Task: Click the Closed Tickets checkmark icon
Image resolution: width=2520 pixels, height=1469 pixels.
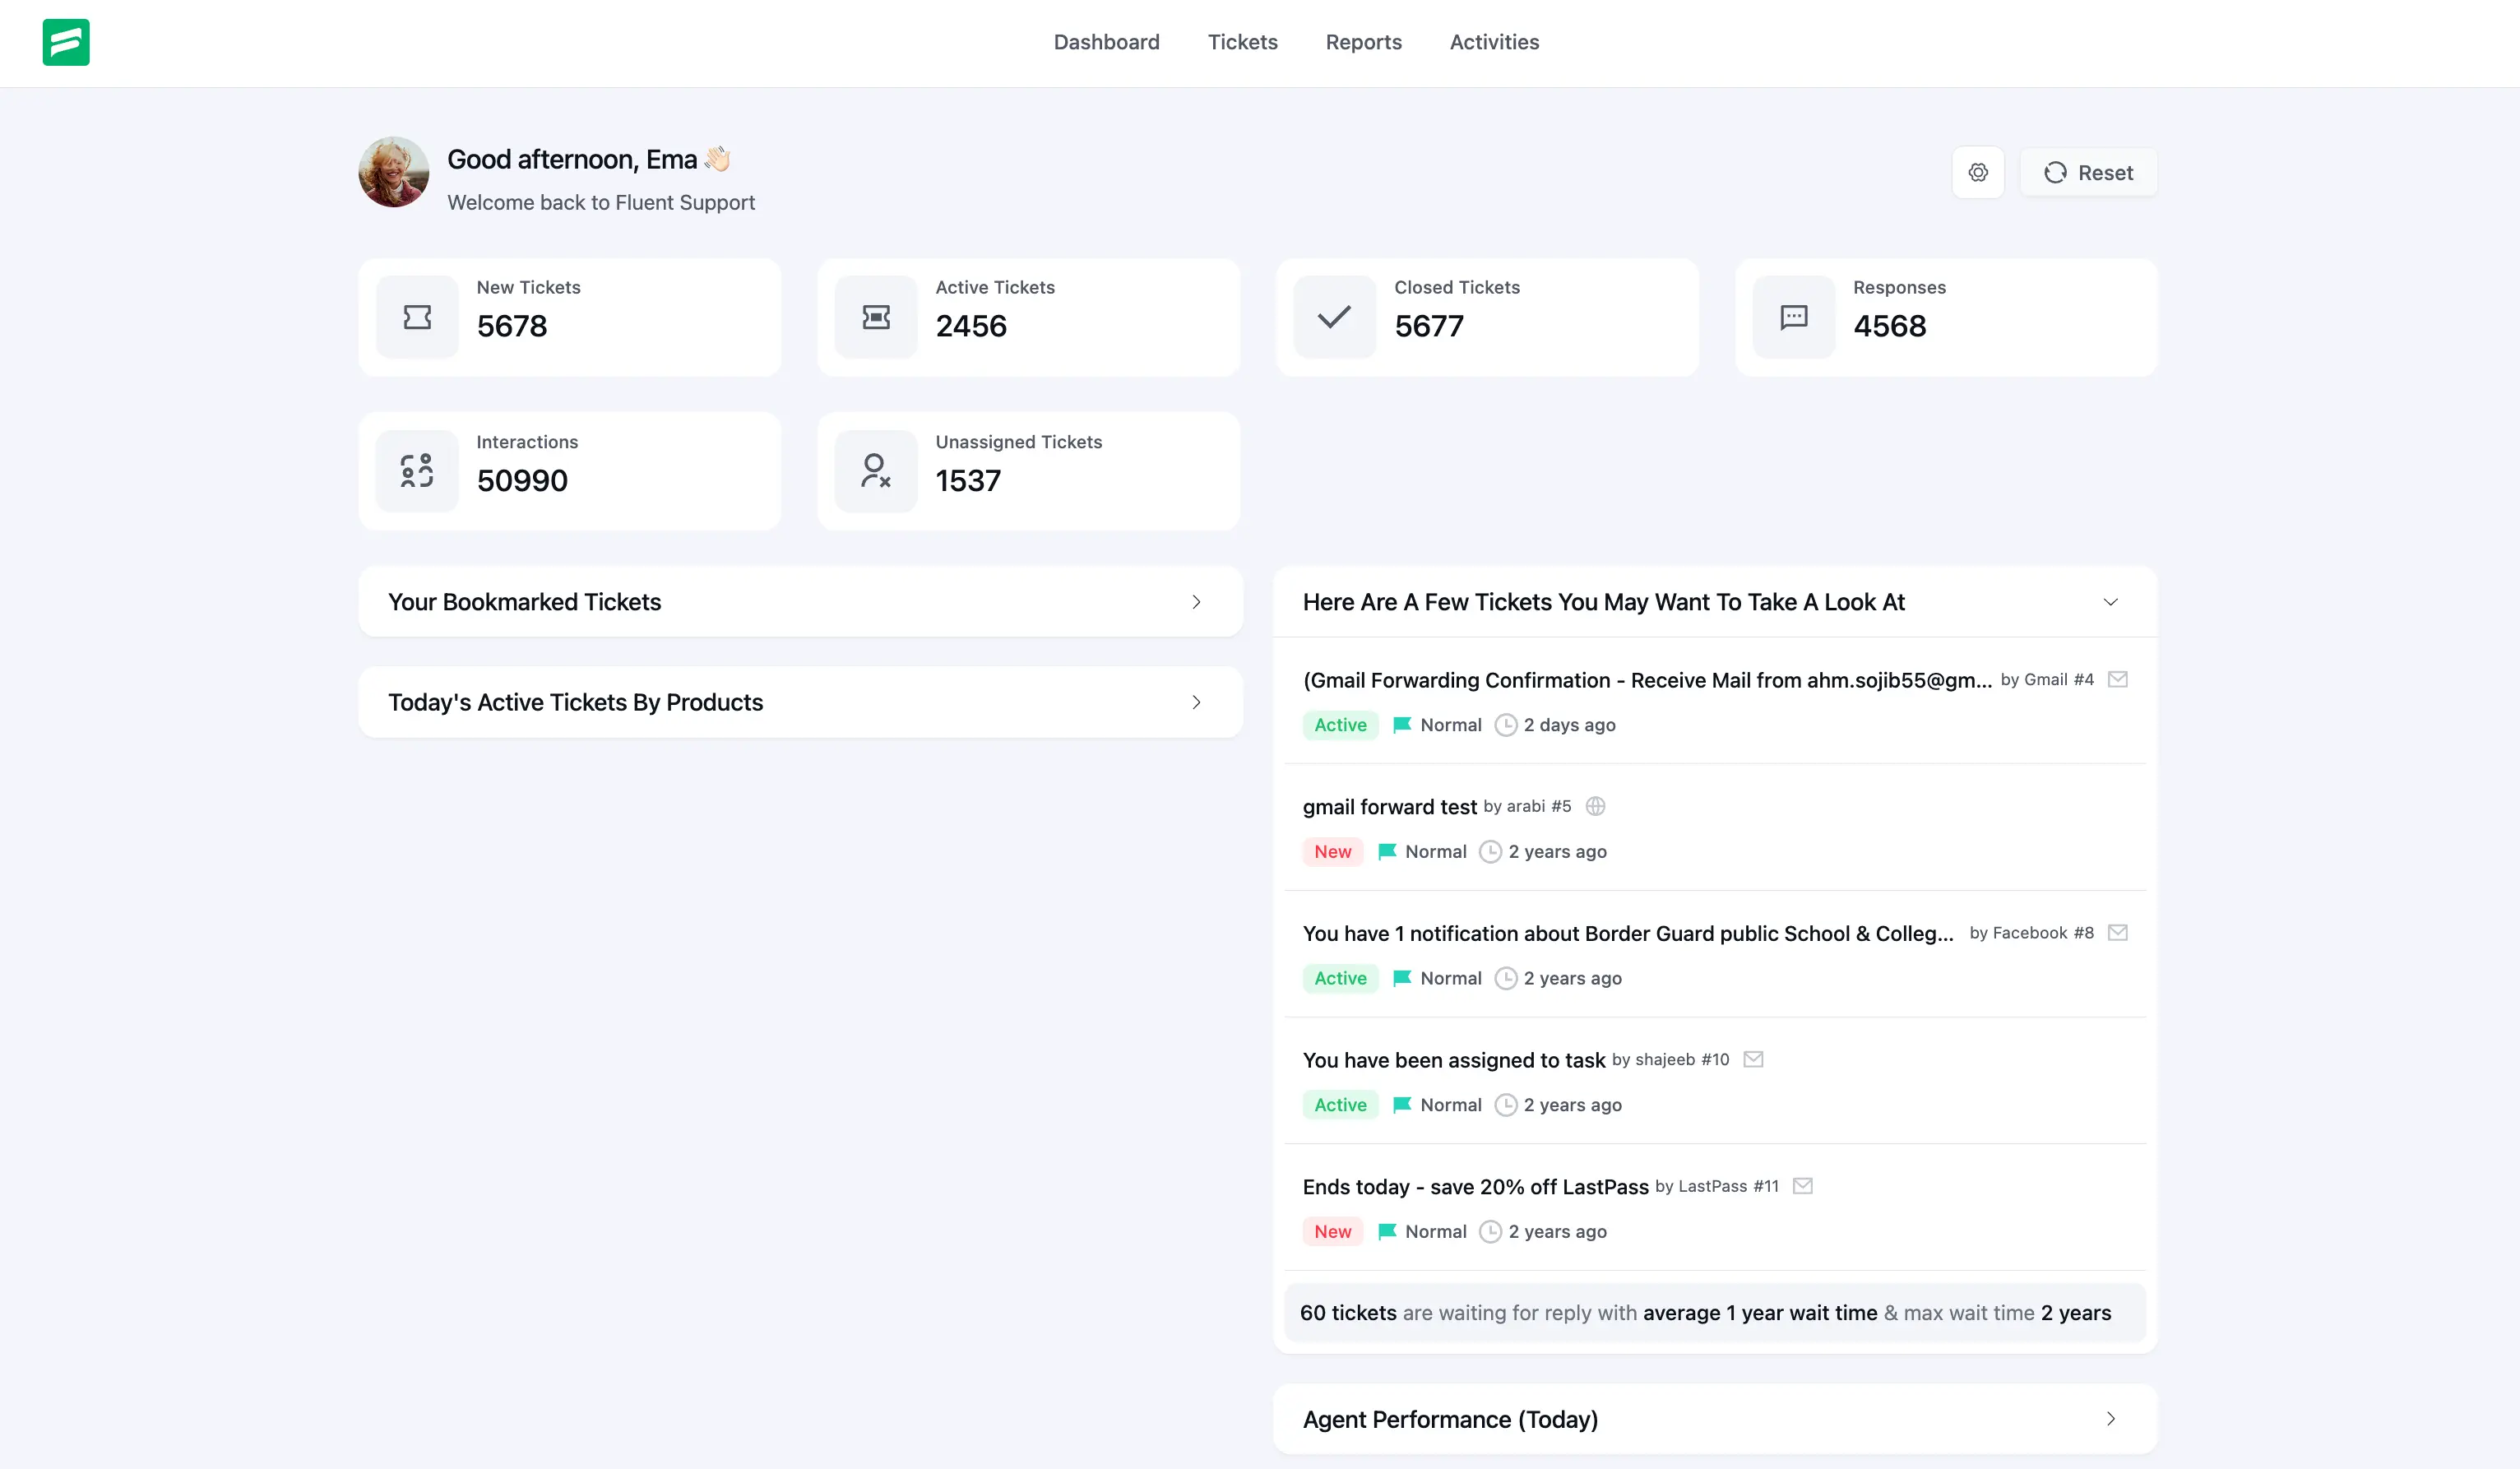Action: point(1333,317)
